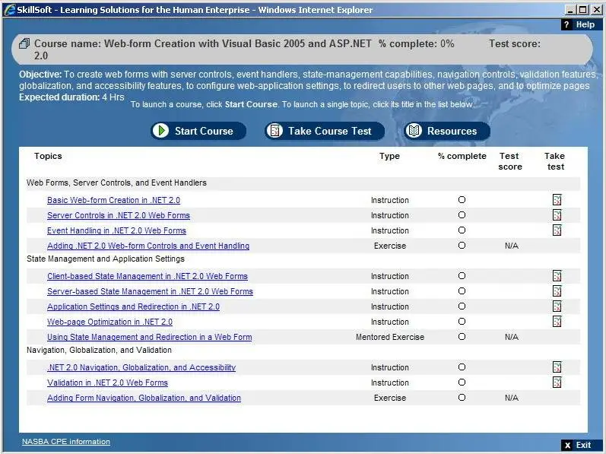Image resolution: width=606 pixels, height=454 pixels.
Task: Click the Take Course Test checklist icon
Action: [274, 131]
